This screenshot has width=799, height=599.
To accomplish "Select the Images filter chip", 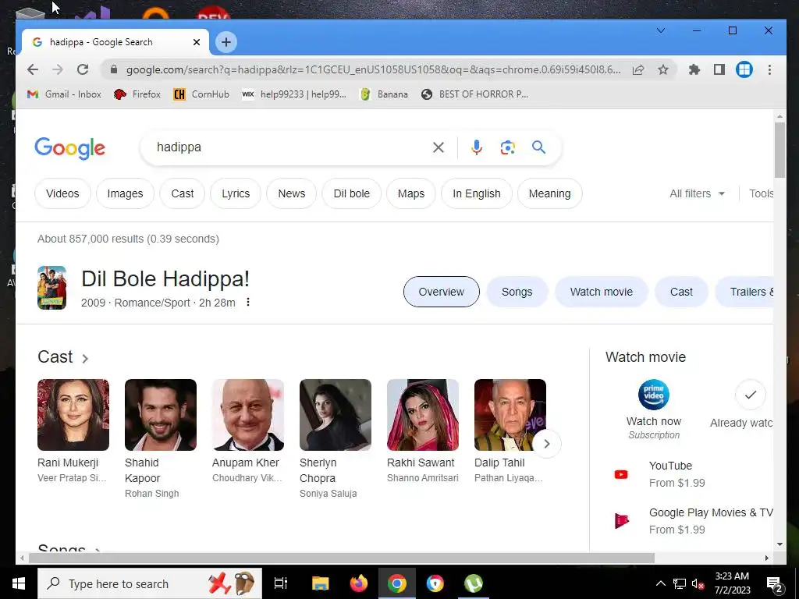I will [125, 193].
